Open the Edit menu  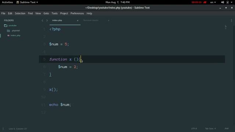click(10, 13)
